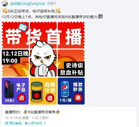
Task: Click the red 进 circle button
Action: tap(50, 98)
